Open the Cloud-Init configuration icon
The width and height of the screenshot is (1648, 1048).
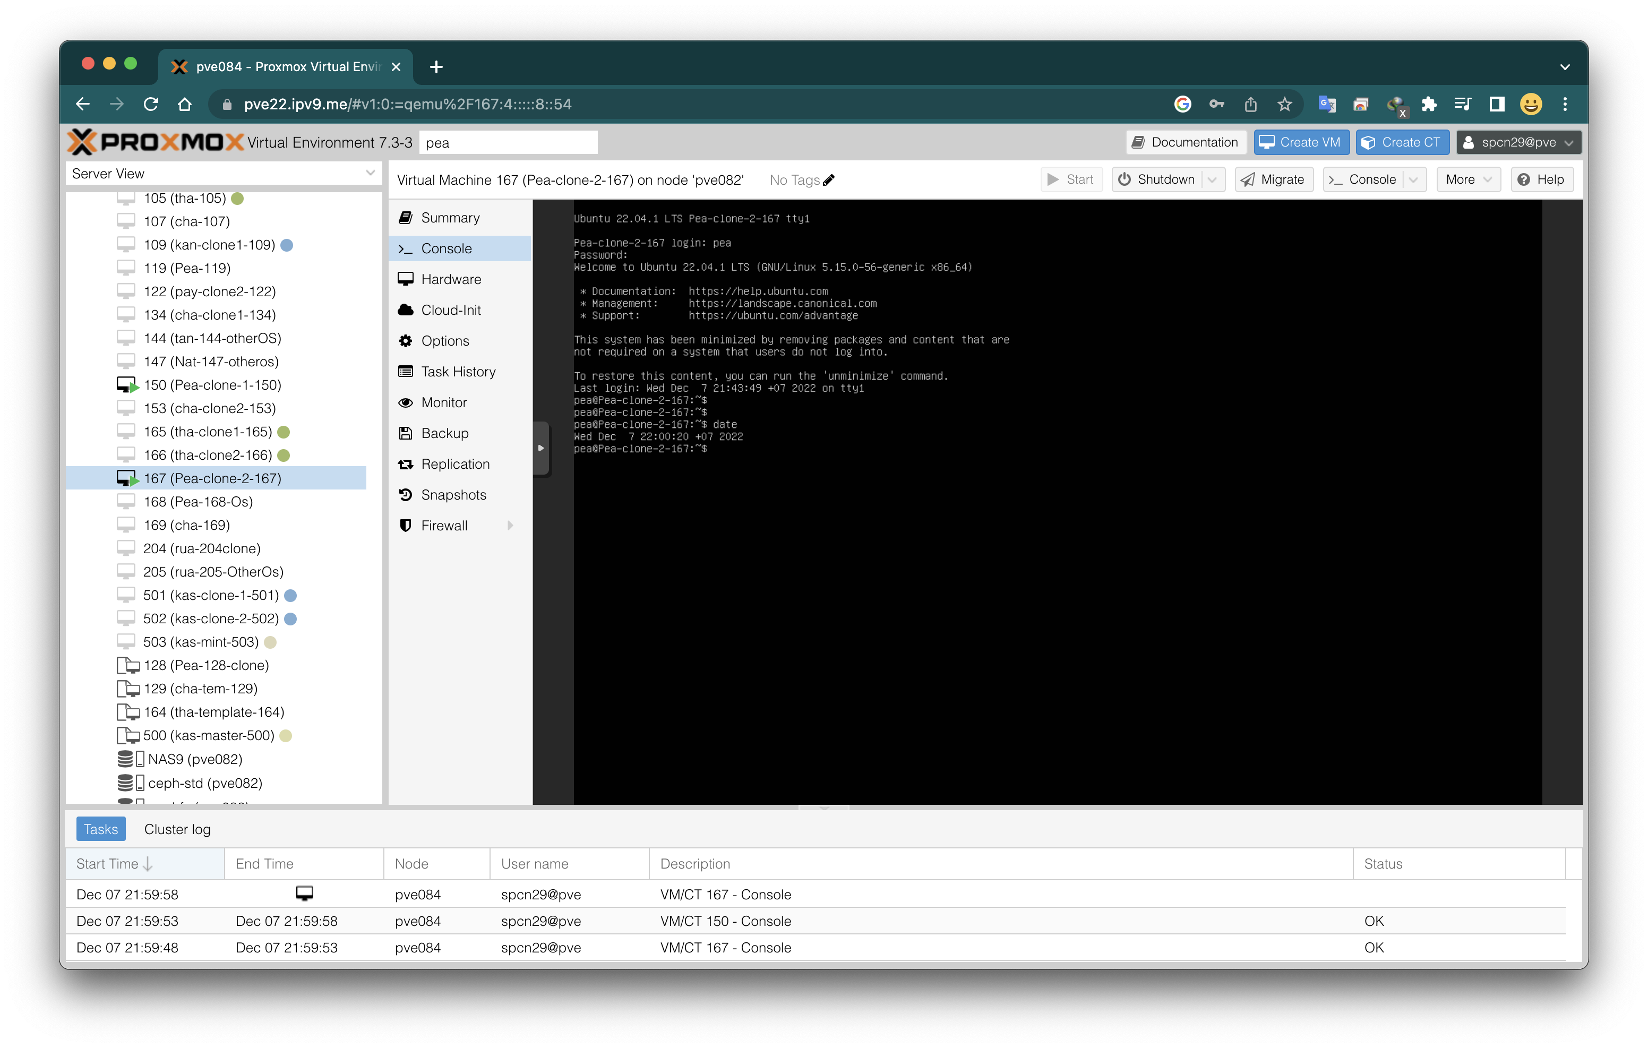(x=406, y=310)
